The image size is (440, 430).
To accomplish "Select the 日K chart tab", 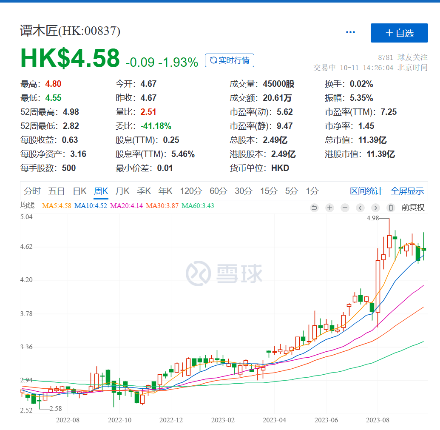I will (79, 191).
